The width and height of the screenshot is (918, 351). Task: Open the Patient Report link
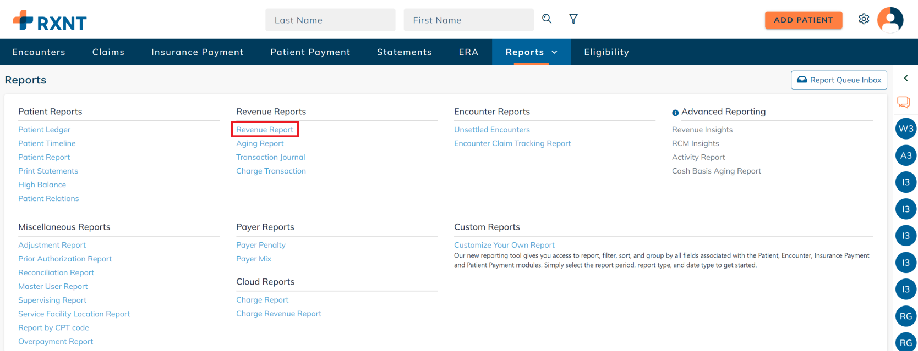[44, 157]
